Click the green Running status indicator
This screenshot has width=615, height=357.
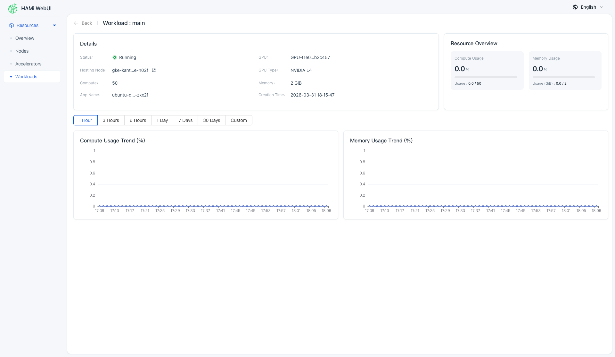(x=115, y=57)
